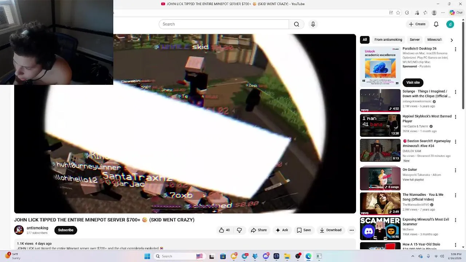Open options for the Bastion Search video
This screenshot has height=262, width=466.
(455, 142)
